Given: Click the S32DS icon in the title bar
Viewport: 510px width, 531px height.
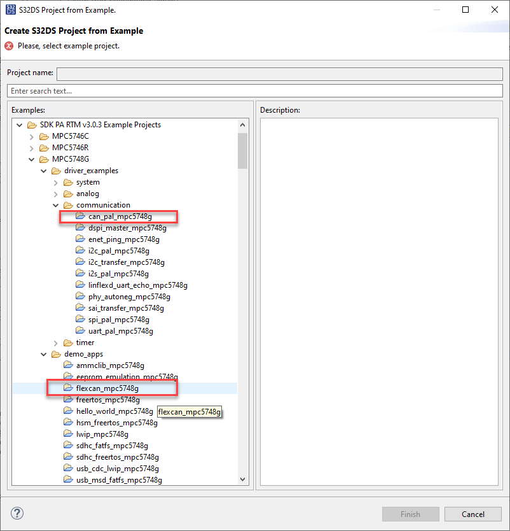Looking at the screenshot, I should 10,10.
